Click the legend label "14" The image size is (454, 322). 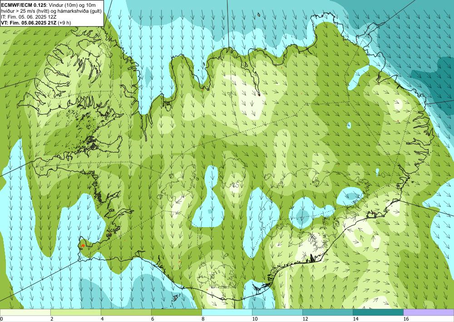click(355, 319)
